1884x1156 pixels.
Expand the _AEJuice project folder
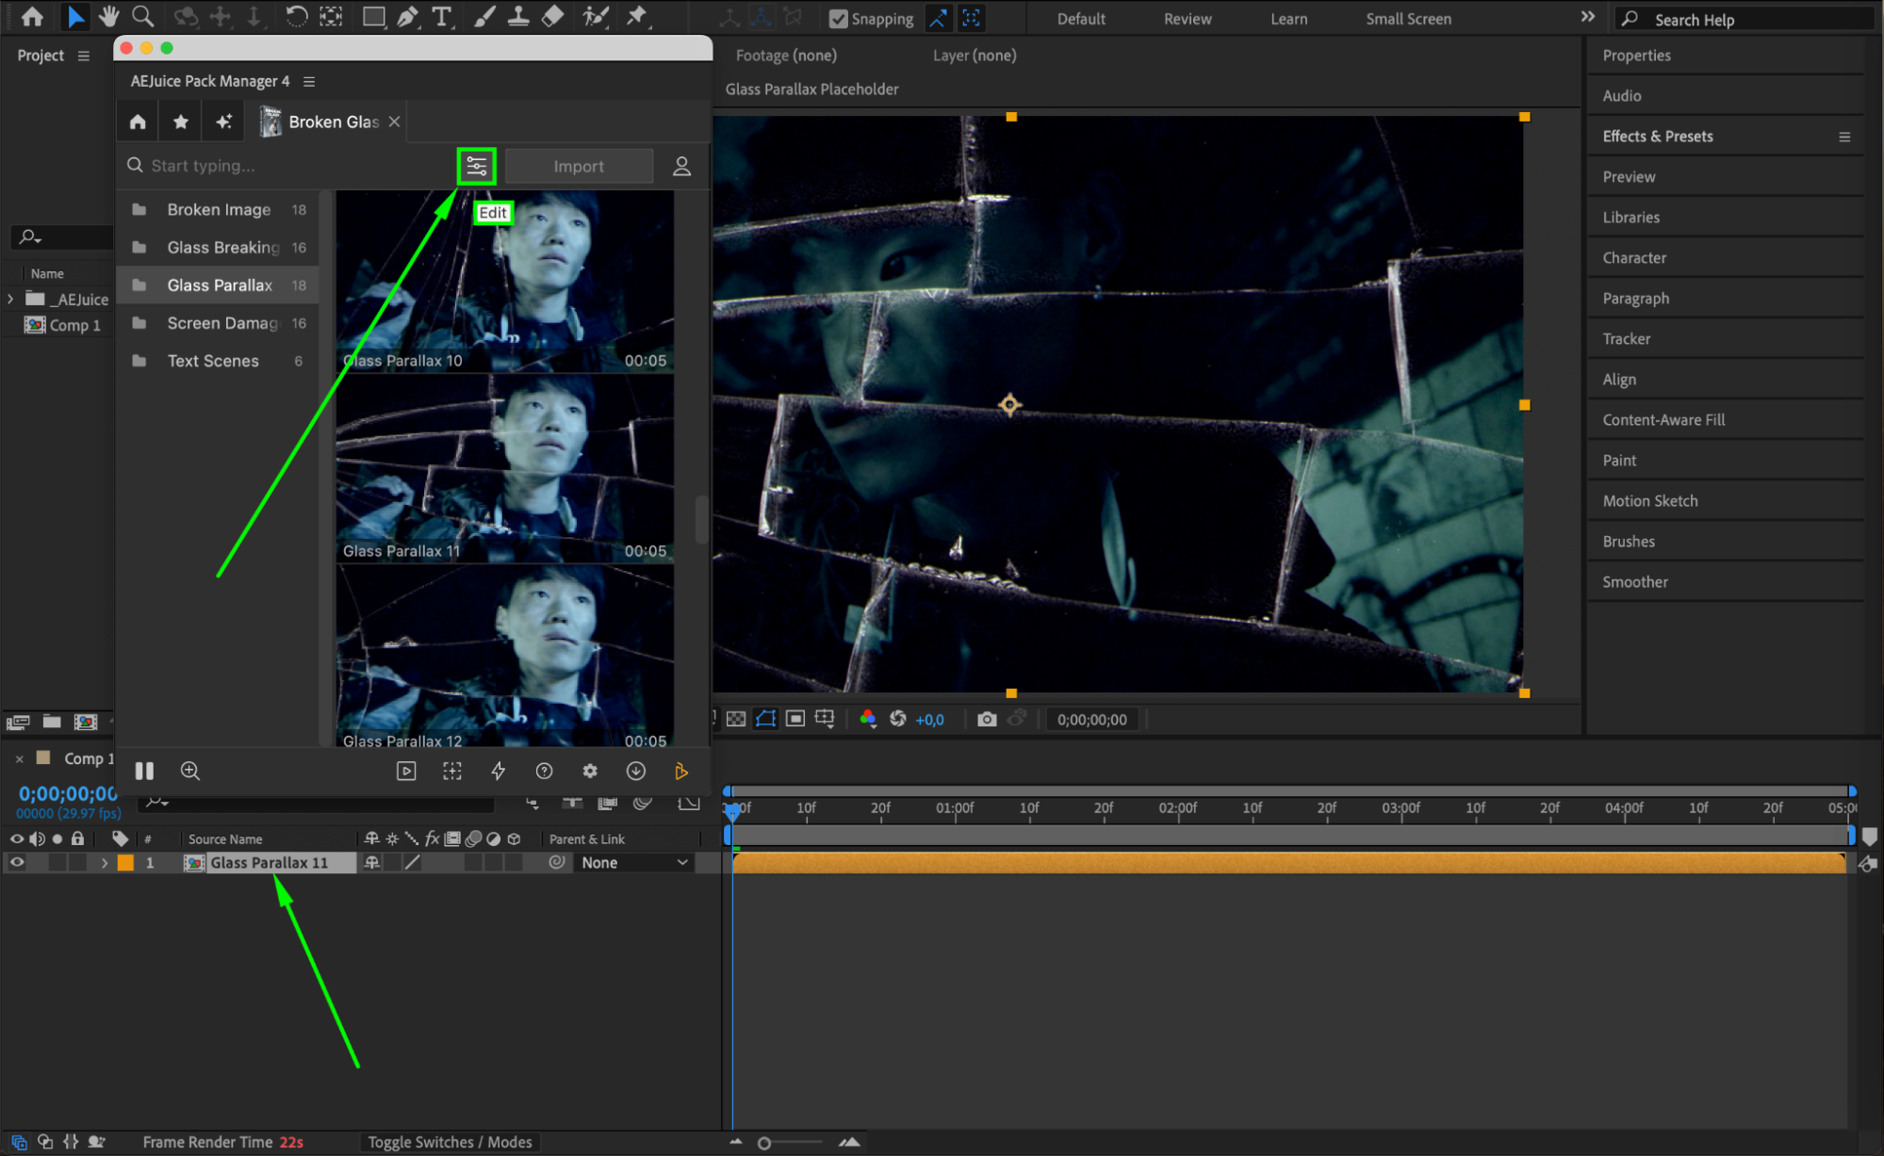pyautogui.click(x=10, y=299)
